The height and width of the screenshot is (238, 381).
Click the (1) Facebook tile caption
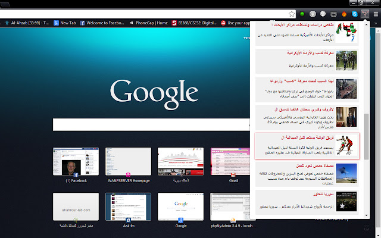click(x=76, y=181)
